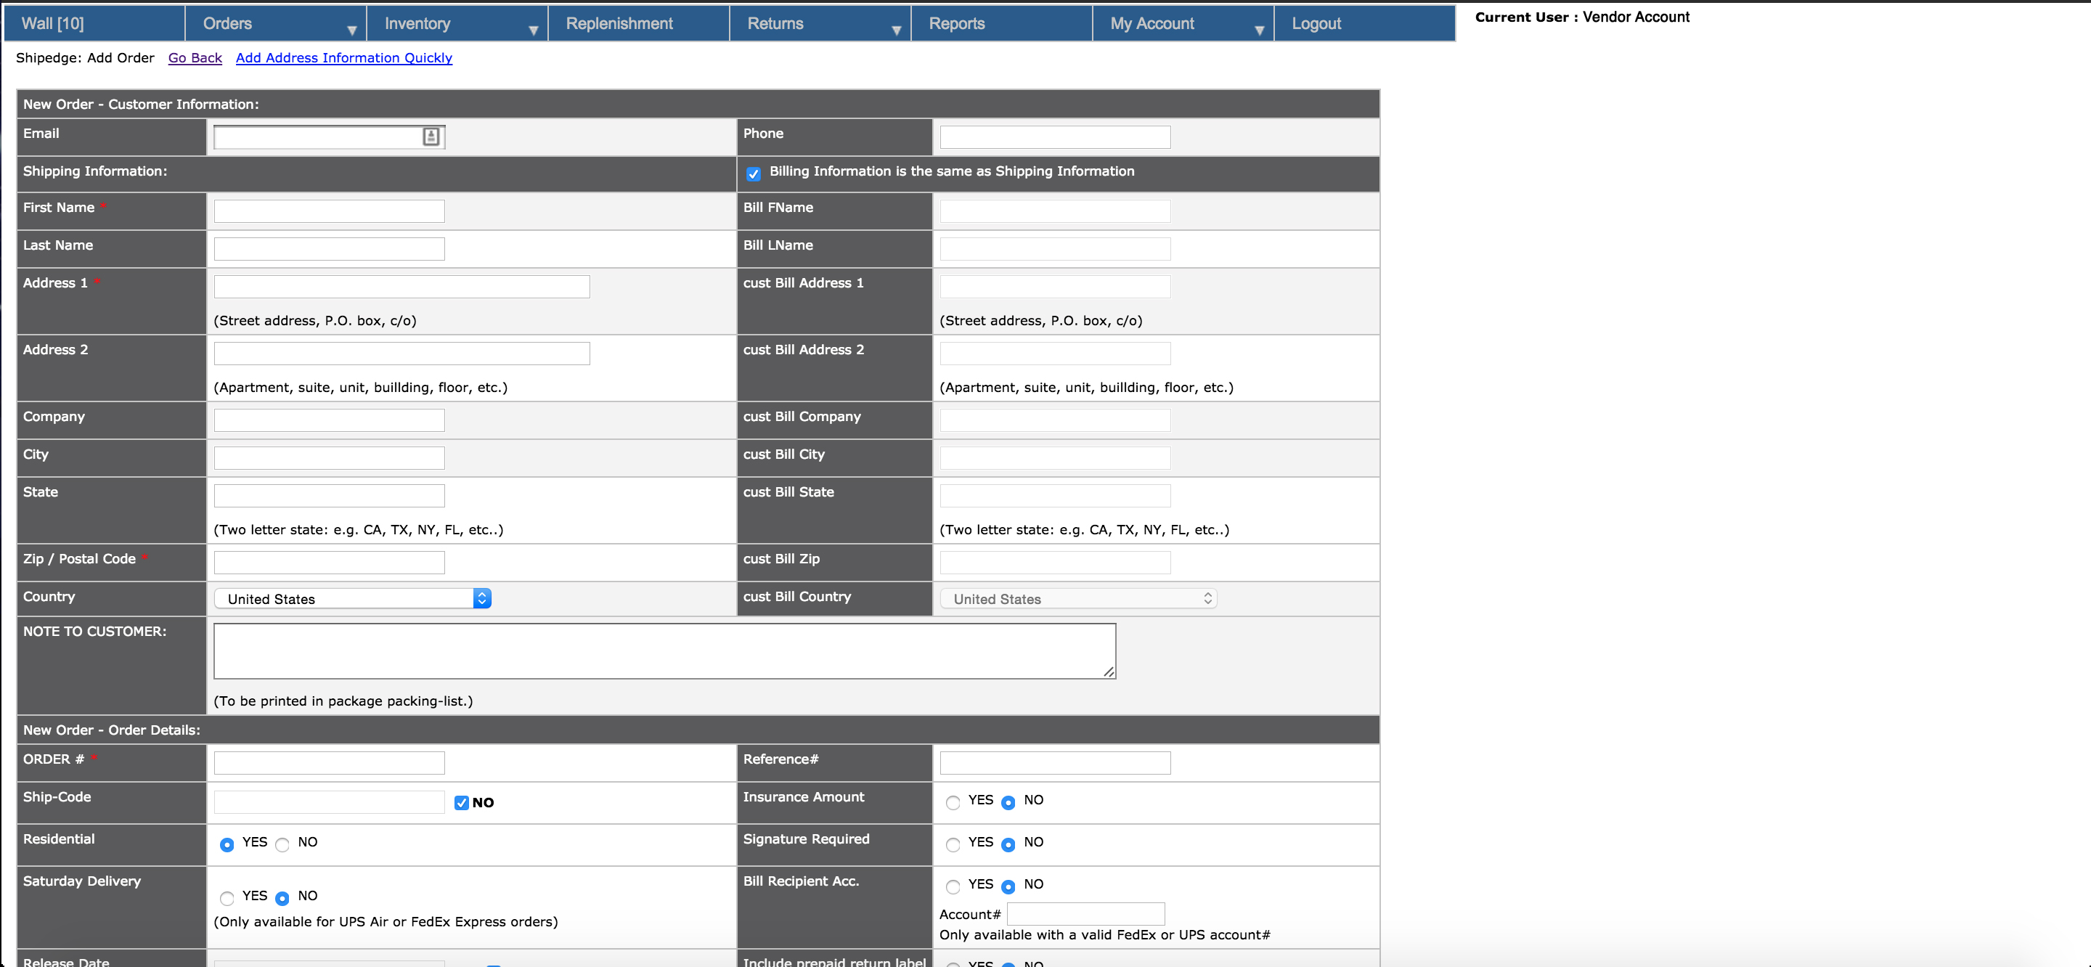Click the ORDER # input field
The height and width of the screenshot is (967, 2091).
tap(329, 762)
